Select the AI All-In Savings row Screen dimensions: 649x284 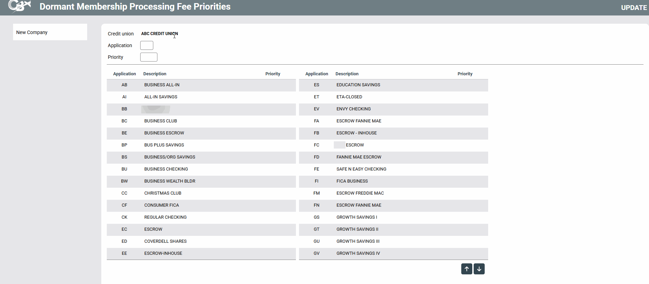[201, 97]
